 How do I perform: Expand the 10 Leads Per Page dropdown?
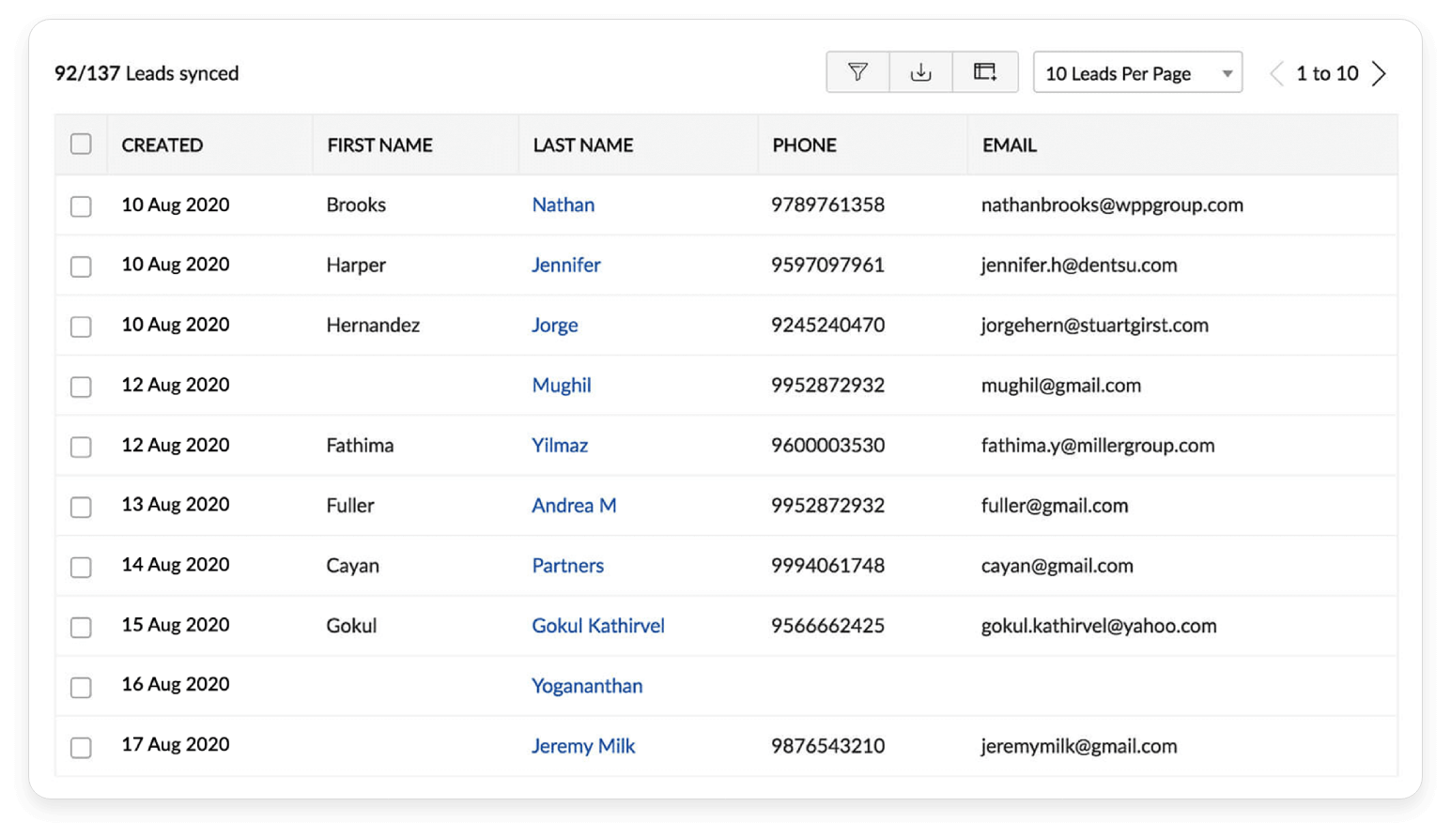[x=1137, y=73]
